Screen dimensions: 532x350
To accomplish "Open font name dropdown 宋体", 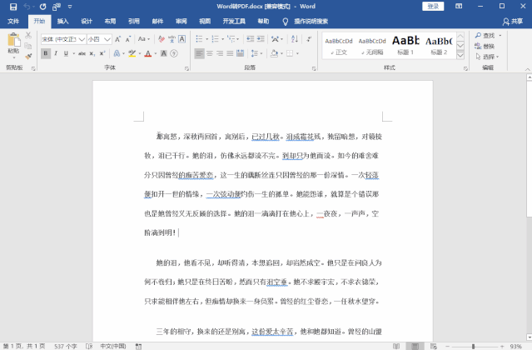I will tap(82, 39).
